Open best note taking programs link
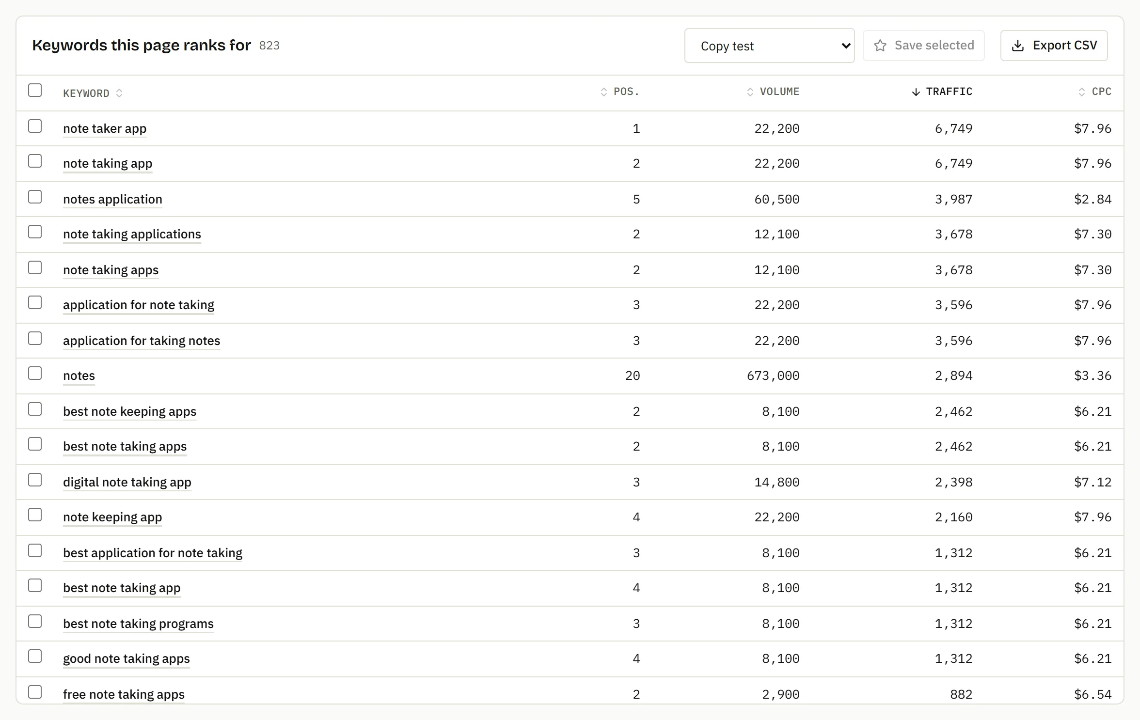The image size is (1140, 720). point(138,624)
